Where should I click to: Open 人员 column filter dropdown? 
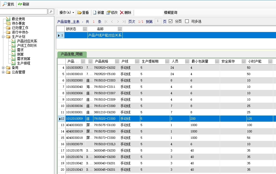(187, 62)
